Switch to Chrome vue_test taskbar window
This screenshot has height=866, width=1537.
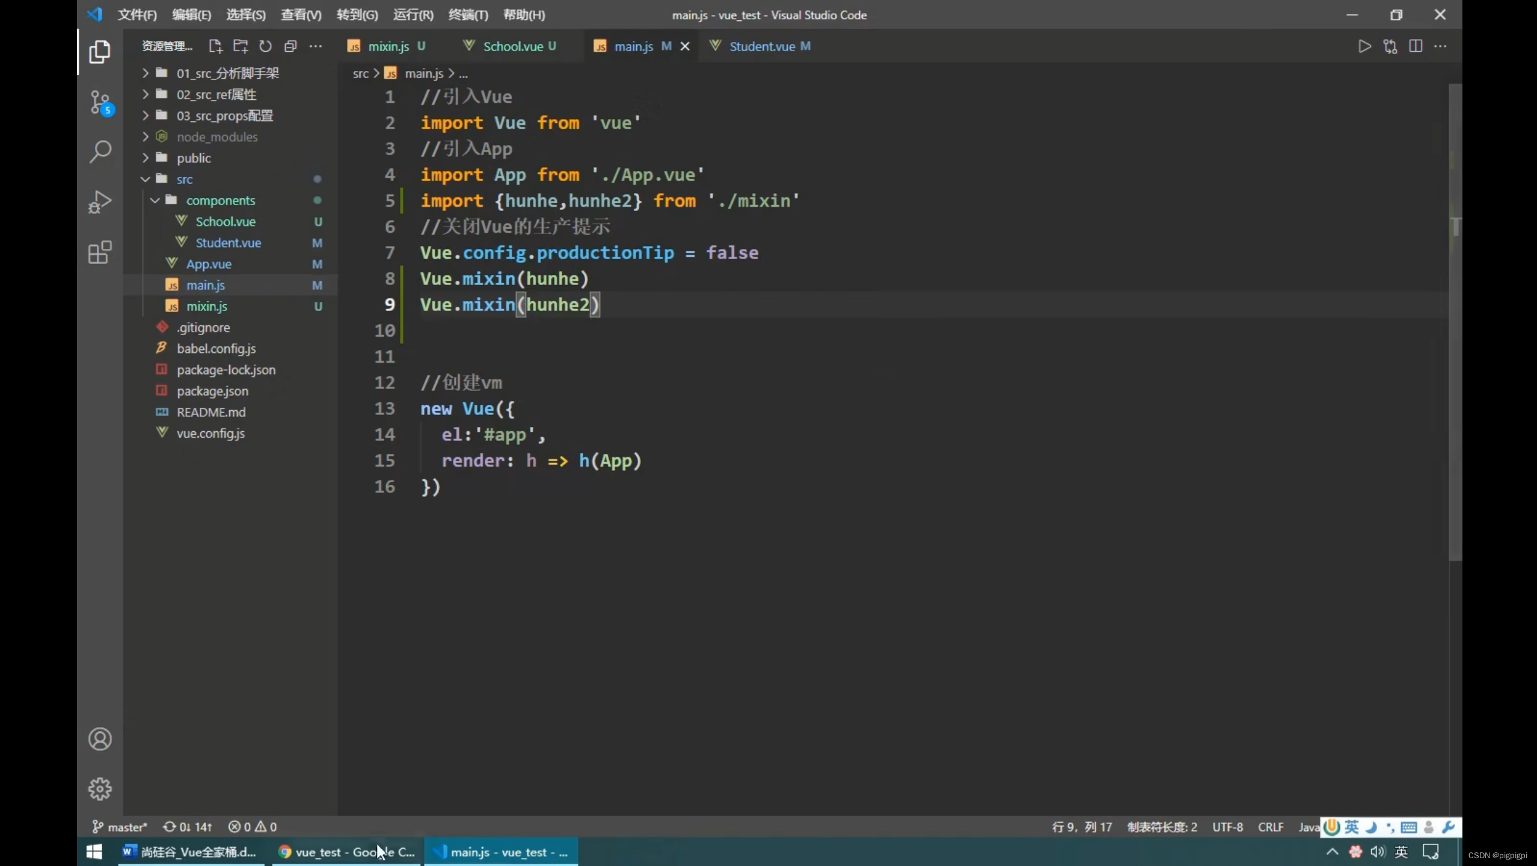click(x=347, y=852)
